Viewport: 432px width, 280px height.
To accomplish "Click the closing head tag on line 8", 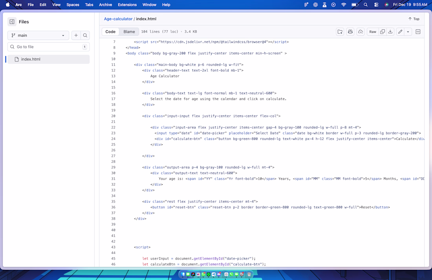I will [x=133, y=47].
